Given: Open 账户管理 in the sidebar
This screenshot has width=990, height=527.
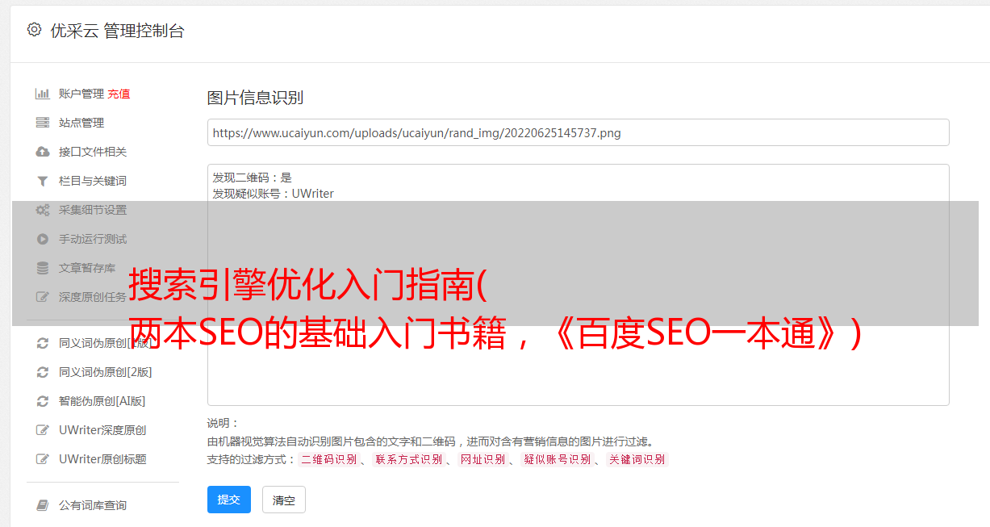Looking at the screenshot, I should click(81, 94).
